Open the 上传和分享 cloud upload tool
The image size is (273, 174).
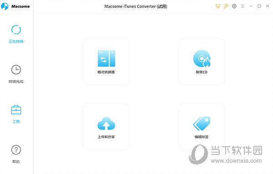(x=106, y=127)
